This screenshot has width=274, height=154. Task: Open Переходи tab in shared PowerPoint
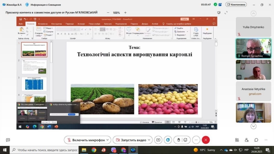[69, 24]
